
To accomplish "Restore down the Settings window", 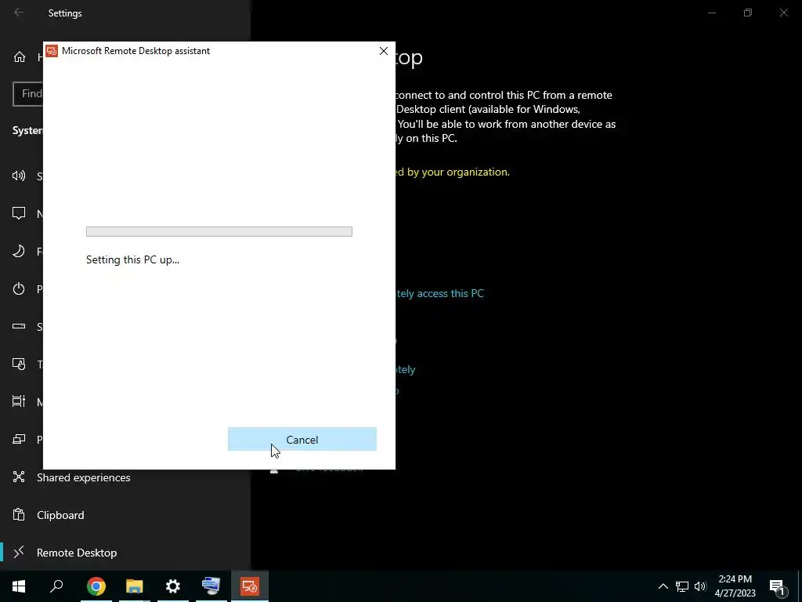I will pos(748,13).
